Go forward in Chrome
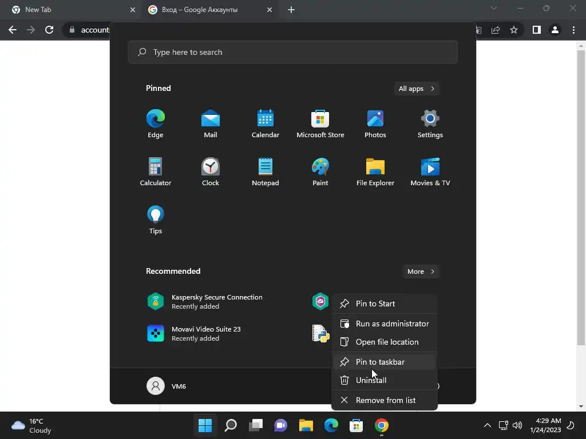Image resolution: width=586 pixels, height=439 pixels. tap(31, 30)
